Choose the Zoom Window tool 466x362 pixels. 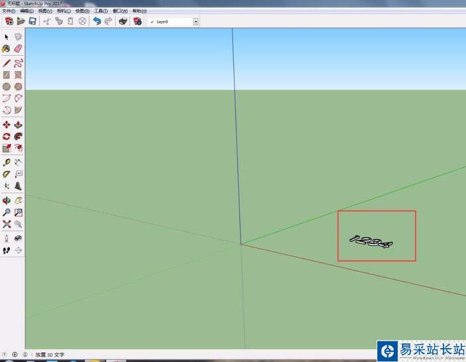[18, 213]
